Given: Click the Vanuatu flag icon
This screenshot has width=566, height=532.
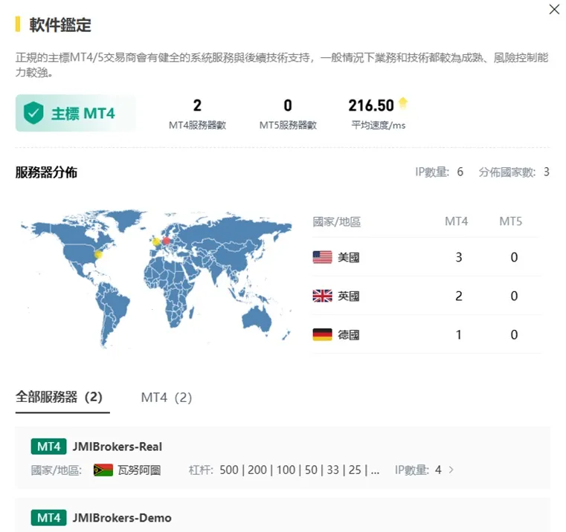Looking at the screenshot, I should click(103, 470).
